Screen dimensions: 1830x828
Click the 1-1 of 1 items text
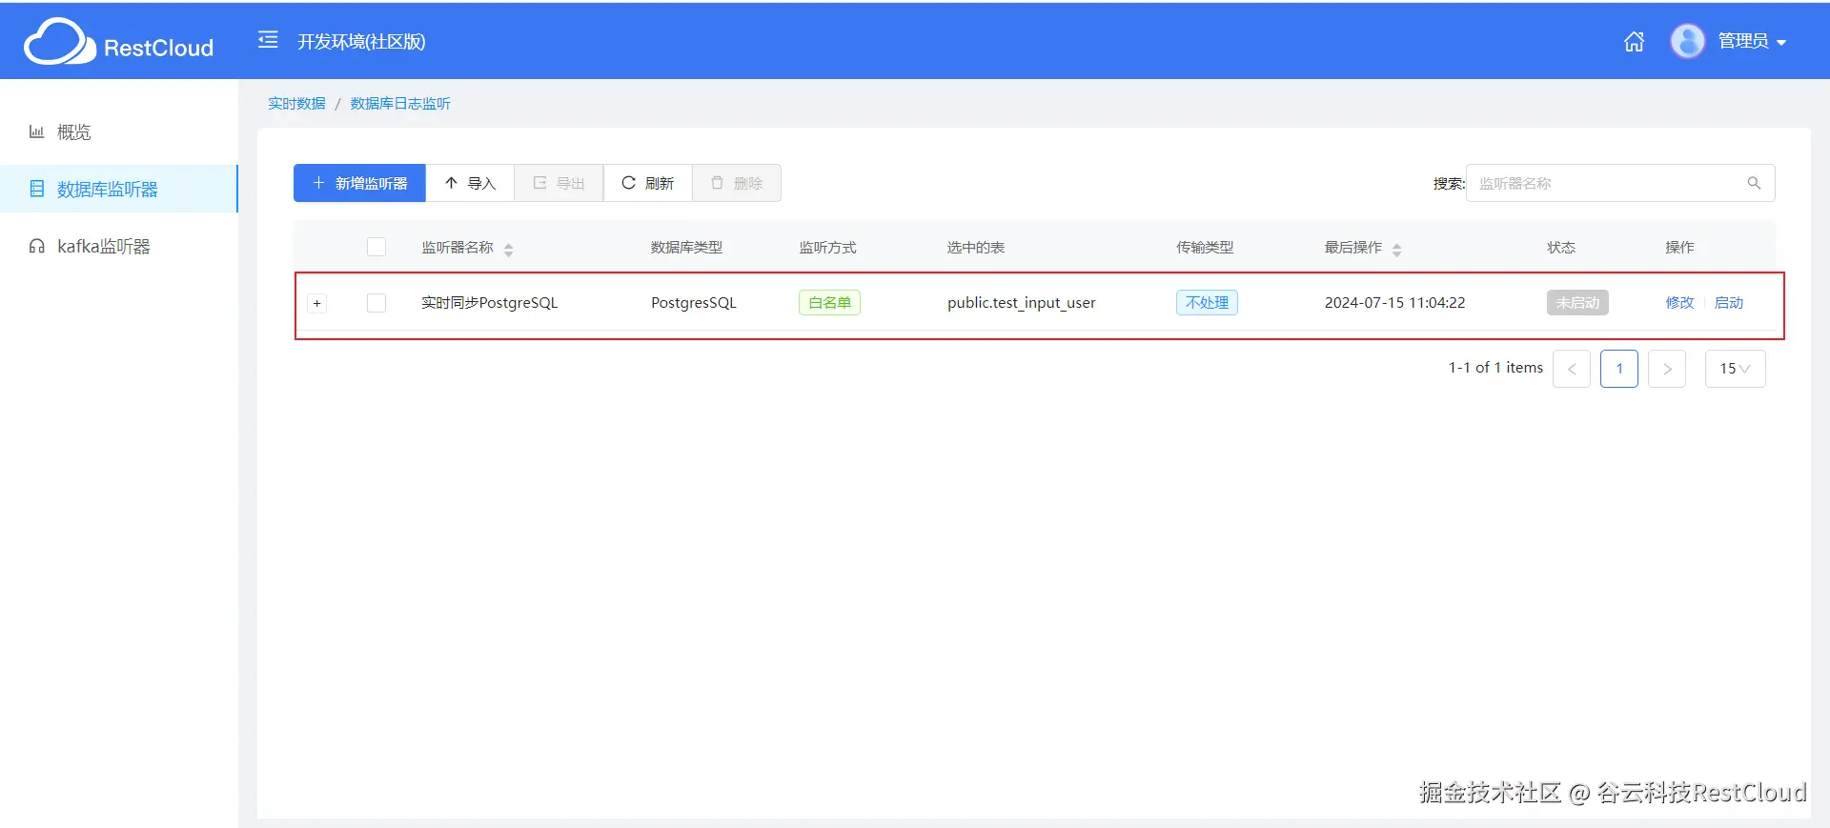[1495, 368]
